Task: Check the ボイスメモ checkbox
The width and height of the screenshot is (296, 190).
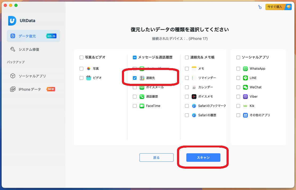Action: [x=187, y=97]
